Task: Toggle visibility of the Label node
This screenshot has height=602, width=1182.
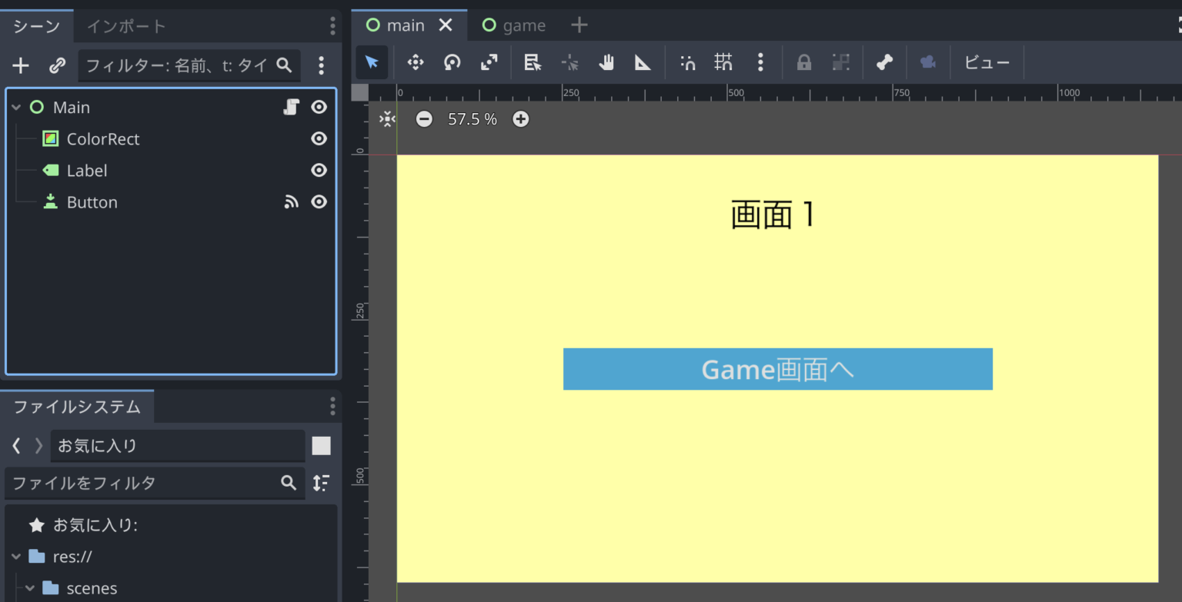Action: click(319, 170)
